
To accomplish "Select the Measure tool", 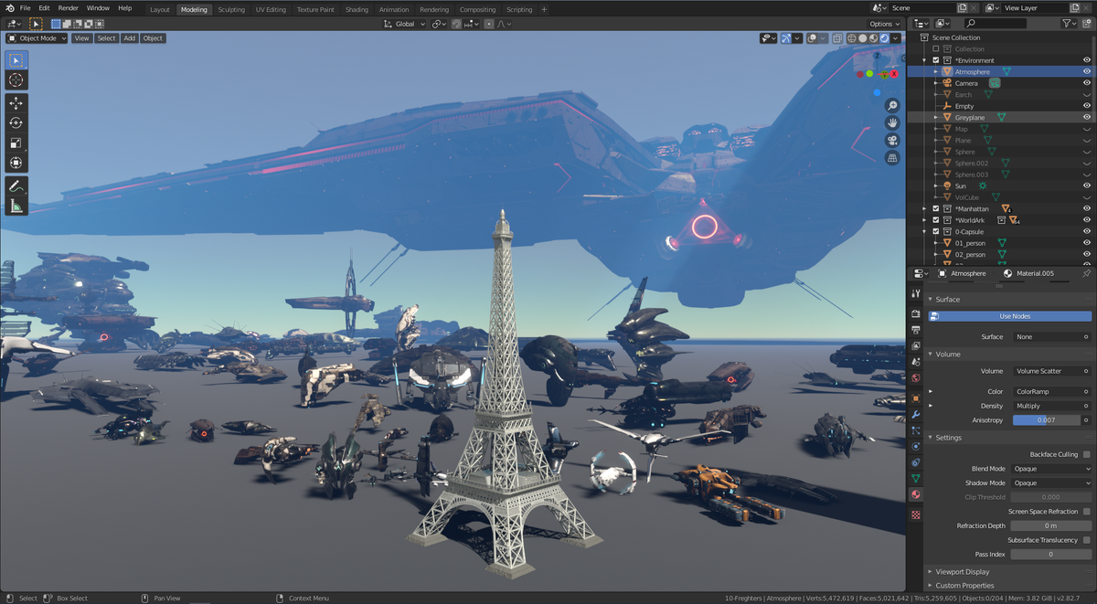I will [x=16, y=206].
